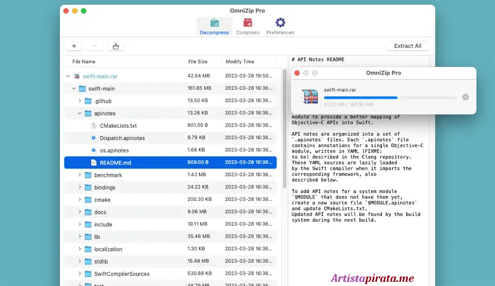Click the benchmark folder icon
The image size is (495, 286).
click(88, 175)
